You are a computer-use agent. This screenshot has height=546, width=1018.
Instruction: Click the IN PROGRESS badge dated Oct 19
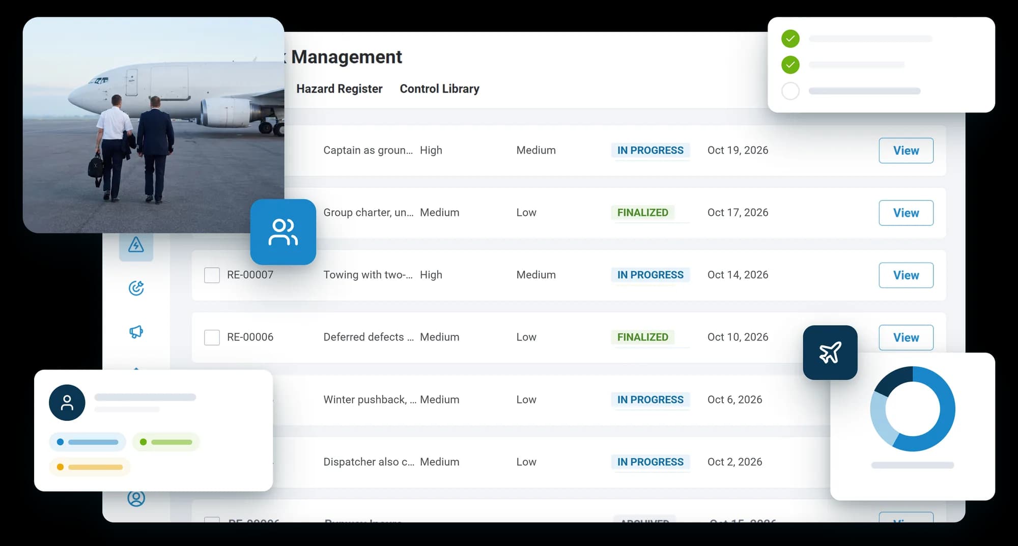pyautogui.click(x=650, y=150)
